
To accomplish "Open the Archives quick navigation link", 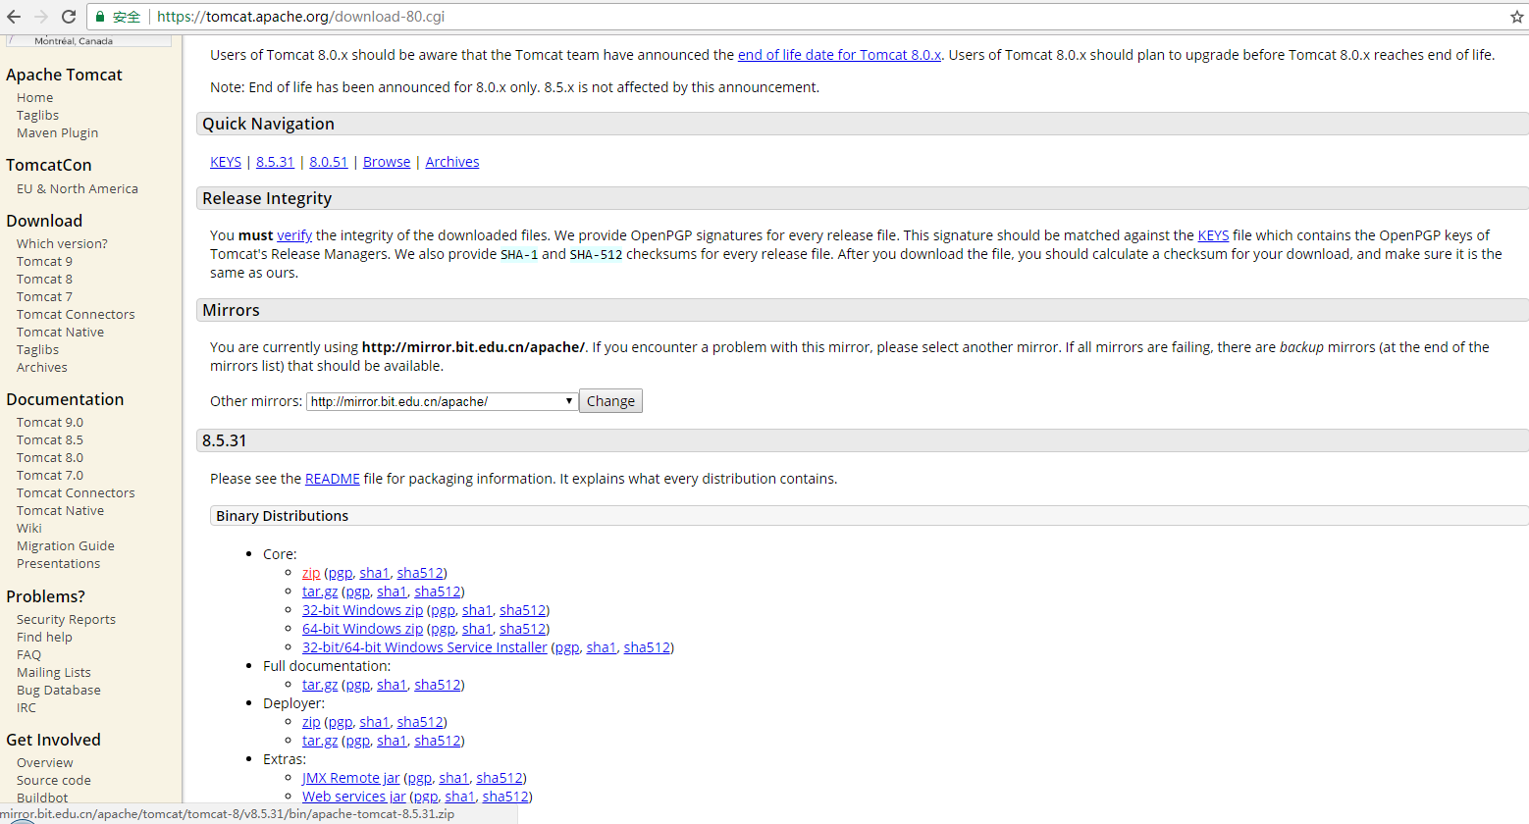I will point(452,162).
